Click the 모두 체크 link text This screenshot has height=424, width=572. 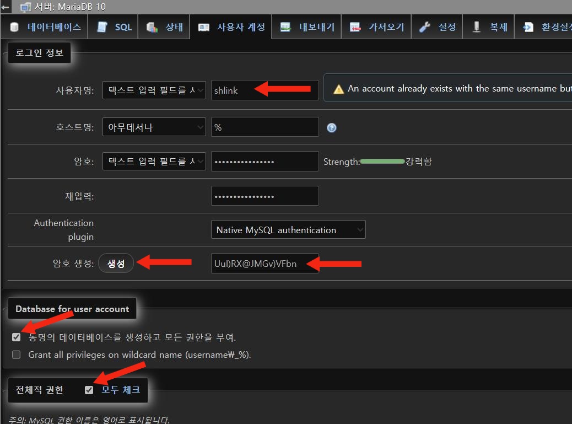pyautogui.click(x=121, y=390)
